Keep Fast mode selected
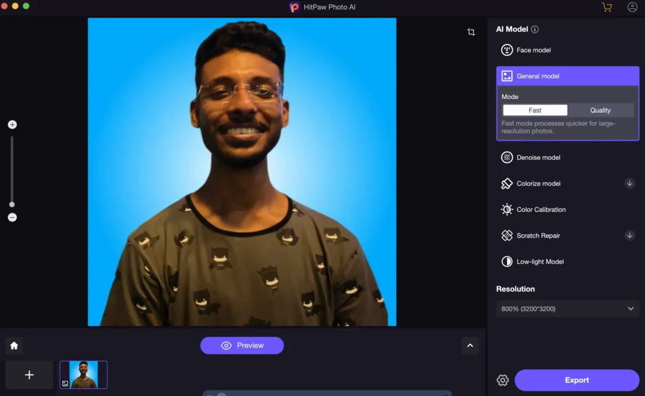The image size is (645, 396). click(535, 110)
